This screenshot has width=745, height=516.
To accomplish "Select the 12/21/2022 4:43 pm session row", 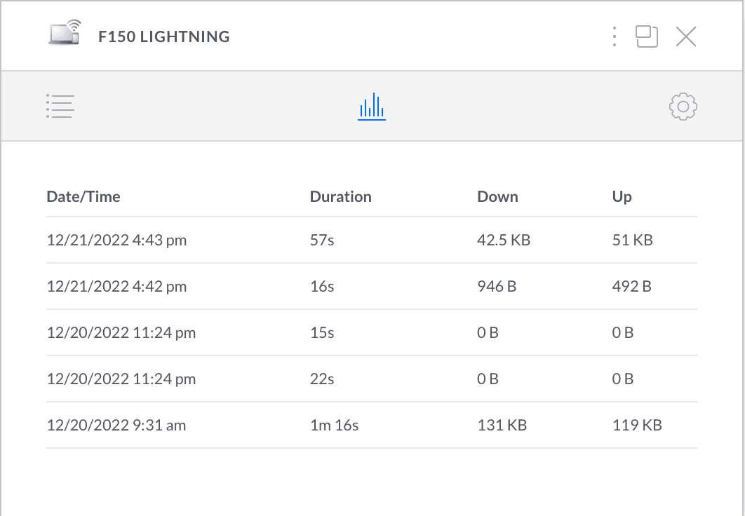I will [116, 240].
